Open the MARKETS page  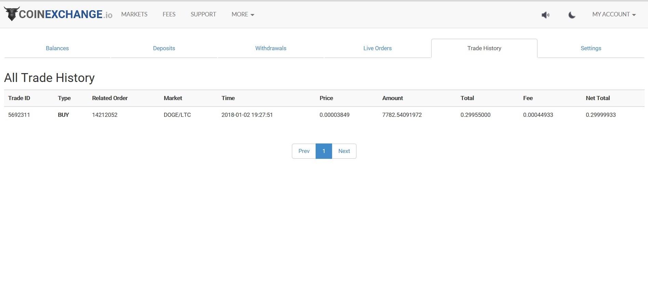[x=134, y=14]
